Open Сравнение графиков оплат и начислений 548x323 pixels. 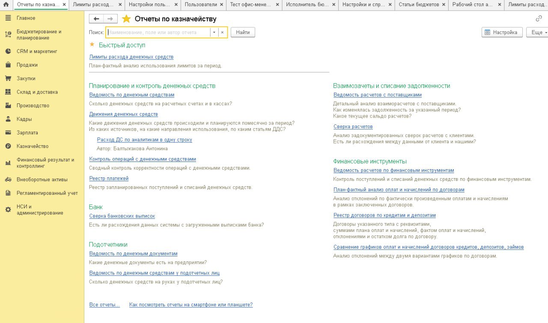point(429,247)
